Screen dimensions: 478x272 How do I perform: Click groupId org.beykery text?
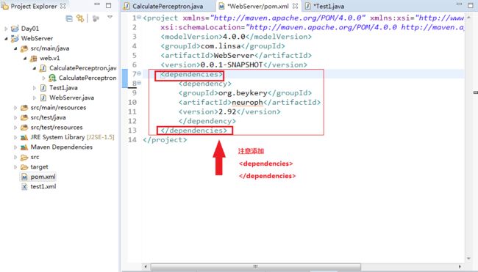pyautogui.click(x=243, y=93)
